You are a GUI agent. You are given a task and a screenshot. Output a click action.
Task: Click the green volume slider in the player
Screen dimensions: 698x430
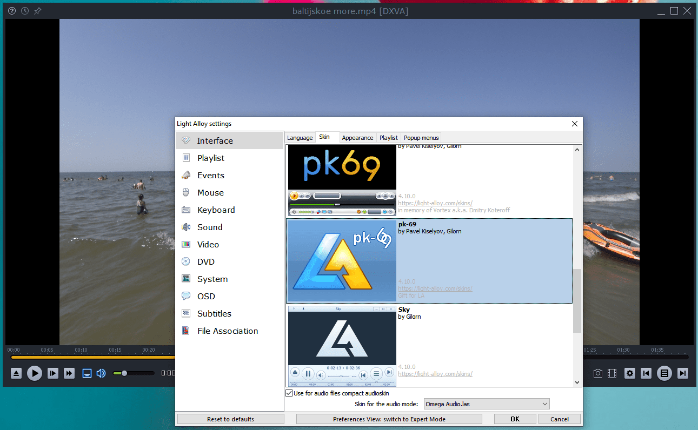[x=134, y=373]
